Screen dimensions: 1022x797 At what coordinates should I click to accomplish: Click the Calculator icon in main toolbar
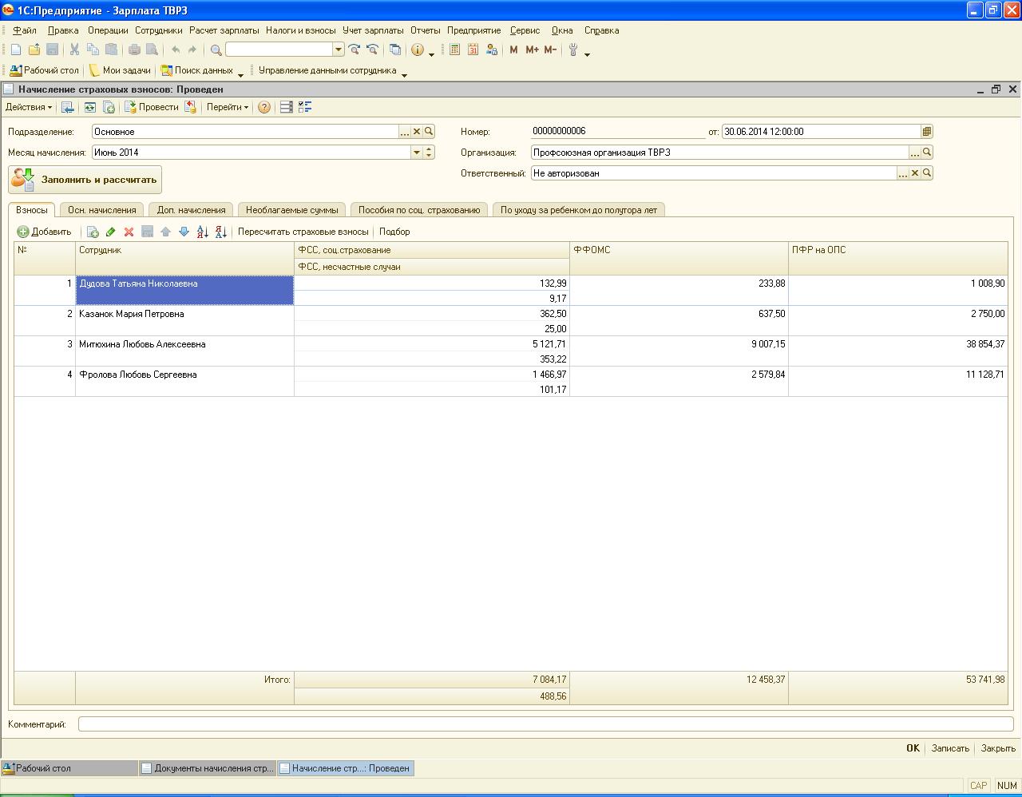point(454,50)
